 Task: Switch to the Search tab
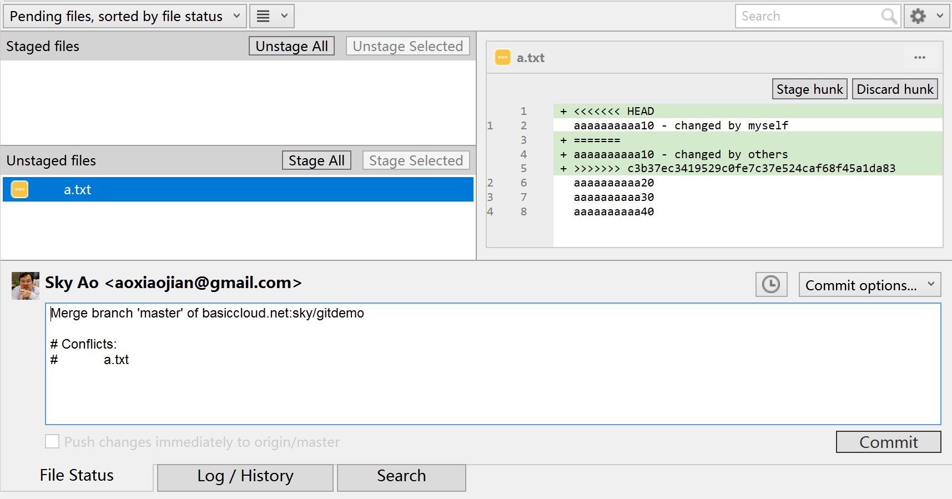(401, 477)
